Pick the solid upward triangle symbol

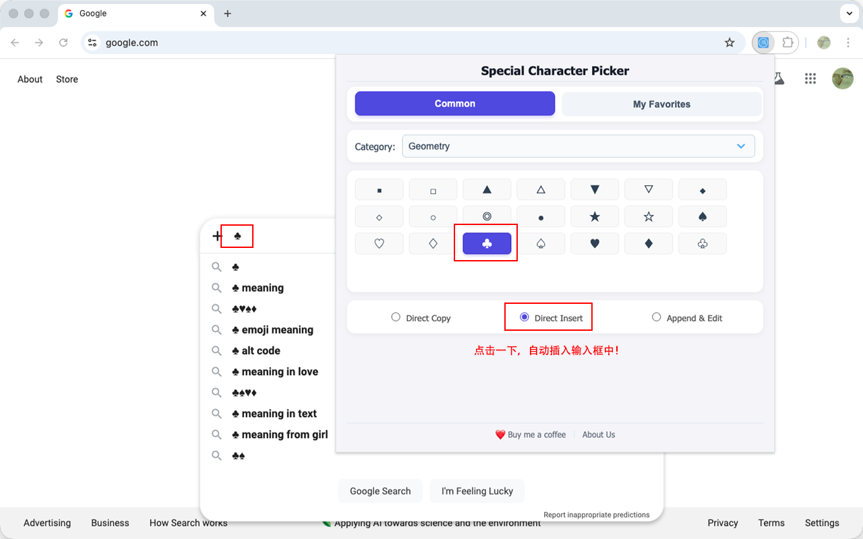[x=487, y=189]
